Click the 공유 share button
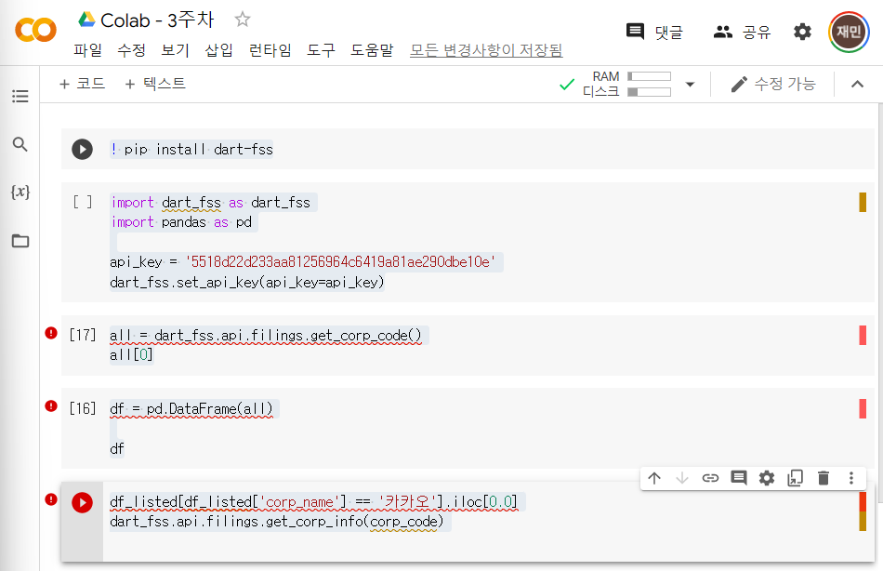Viewport: 883px width, 571px height. (x=742, y=32)
